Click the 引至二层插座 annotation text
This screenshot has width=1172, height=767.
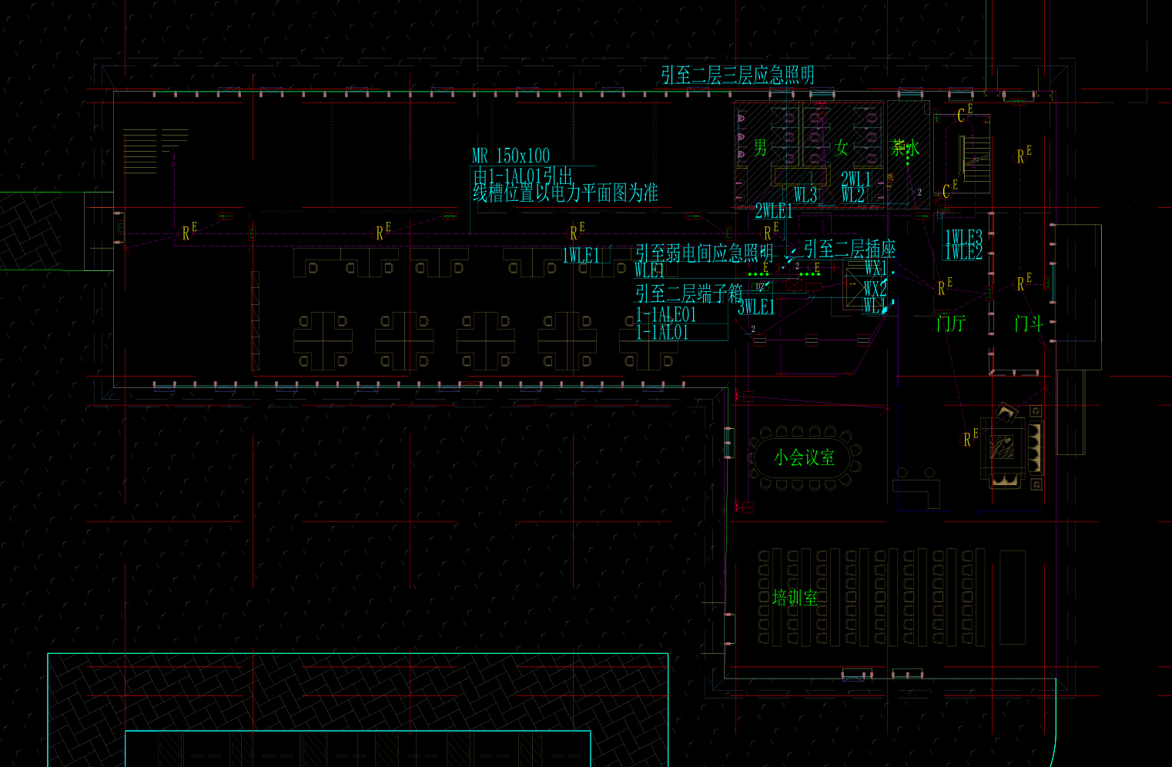(x=849, y=249)
